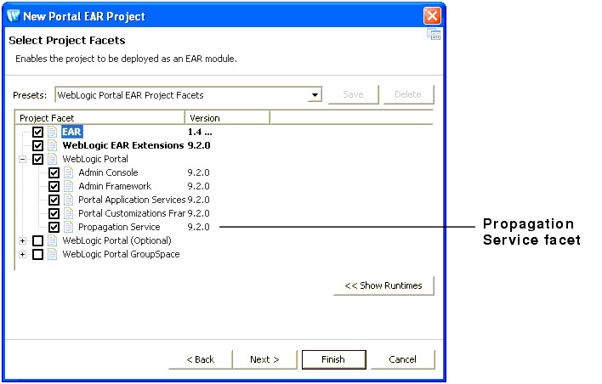Toggle the Propagation Service checkbox
This screenshot has height=384, width=602.
pos(54,227)
